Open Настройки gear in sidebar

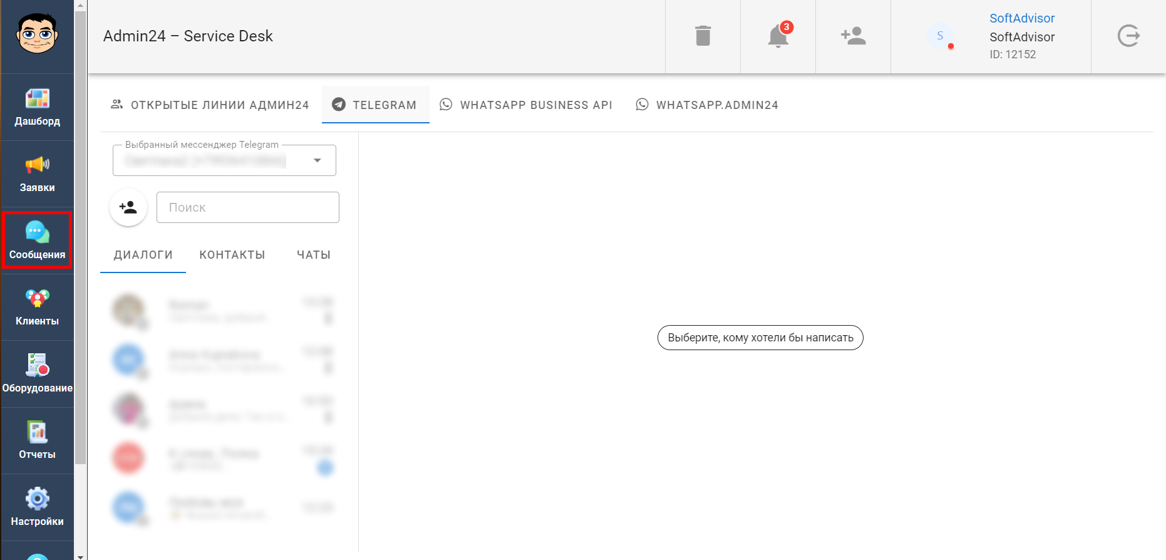[x=37, y=508]
